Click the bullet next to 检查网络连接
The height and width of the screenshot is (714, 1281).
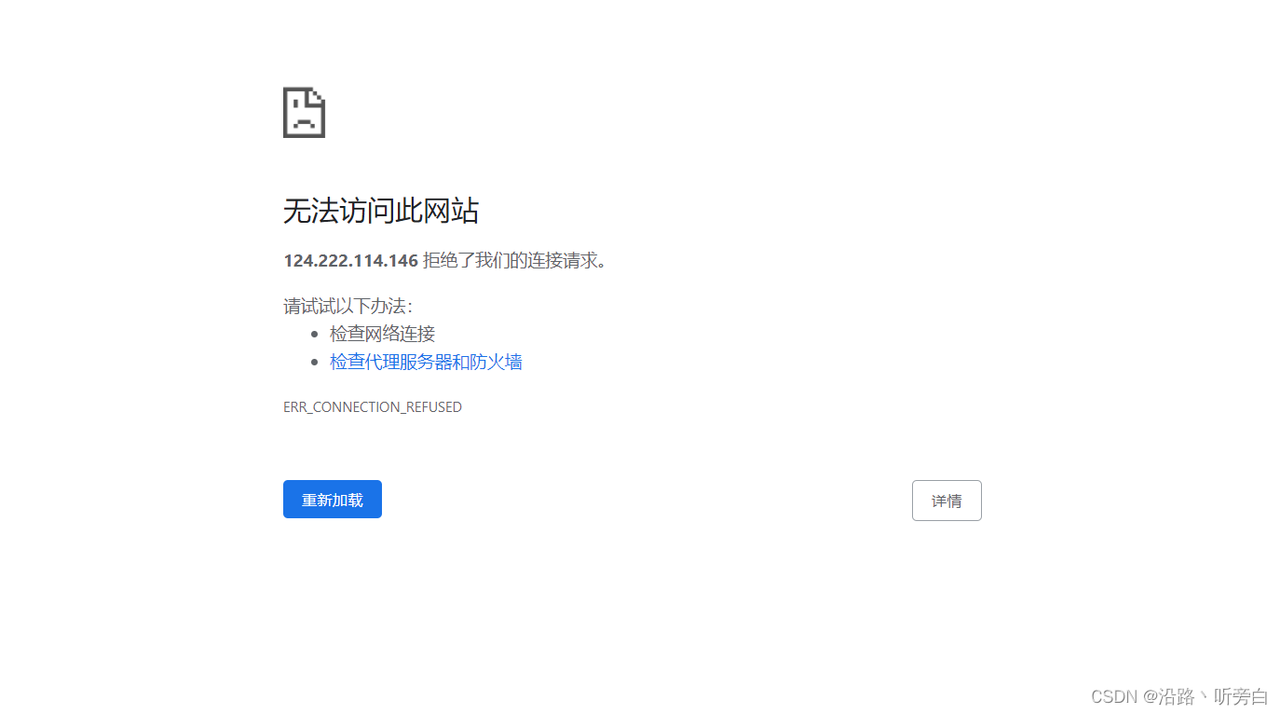click(x=316, y=333)
